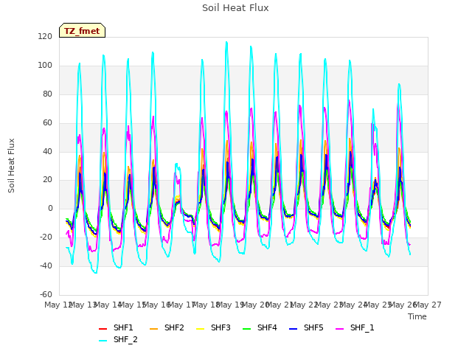Select the SHF4 legend label

267,327
